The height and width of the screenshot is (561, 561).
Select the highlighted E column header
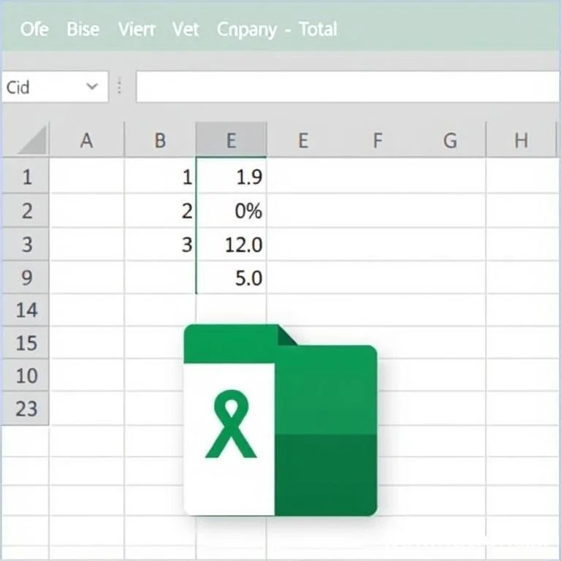click(x=232, y=140)
